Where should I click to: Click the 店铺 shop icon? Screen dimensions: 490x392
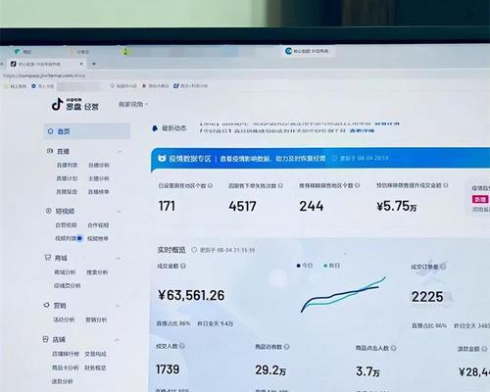tap(45, 339)
